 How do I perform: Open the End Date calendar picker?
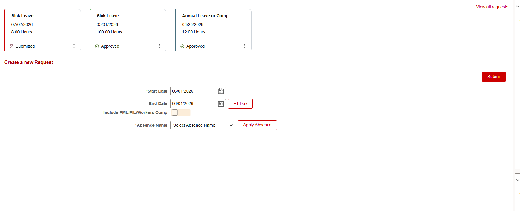tap(221, 104)
